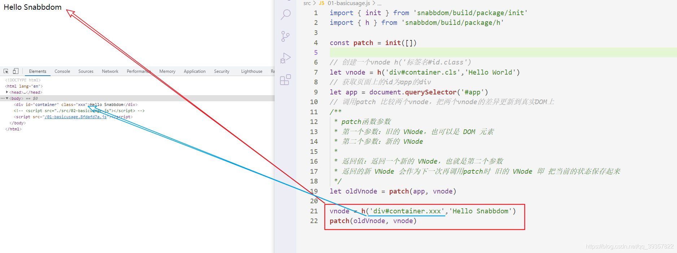Switch to the Elements tab
Screen dimensions: 677x253
pos(38,71)
